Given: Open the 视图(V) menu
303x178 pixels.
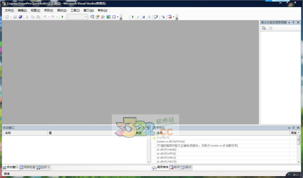Looking at the screenshot, I should pyautogui.click(x=35, y=10).
